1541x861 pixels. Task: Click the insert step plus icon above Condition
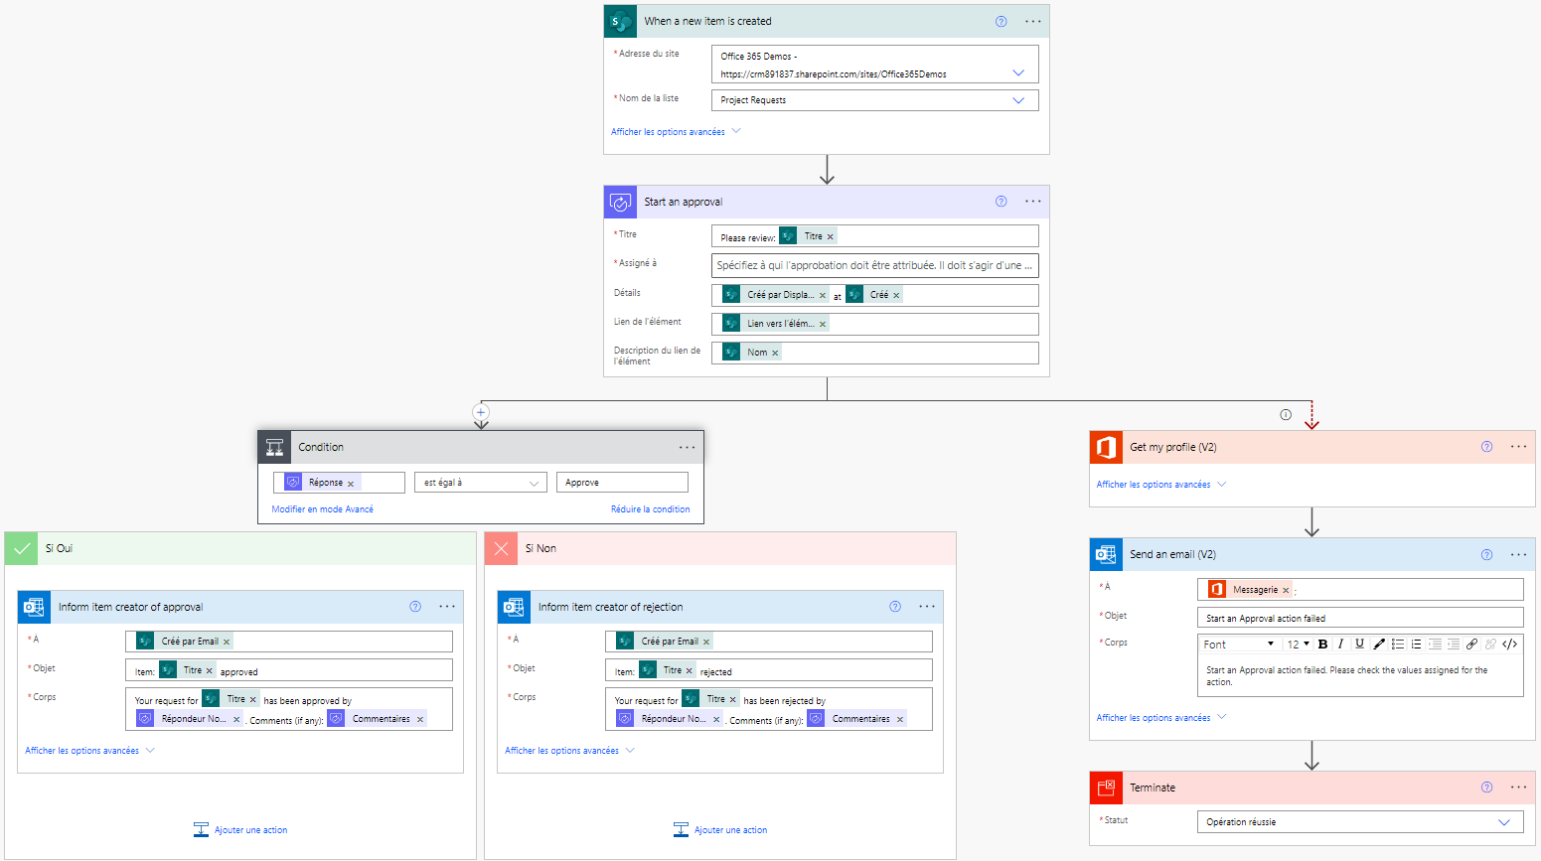[481, 411]
